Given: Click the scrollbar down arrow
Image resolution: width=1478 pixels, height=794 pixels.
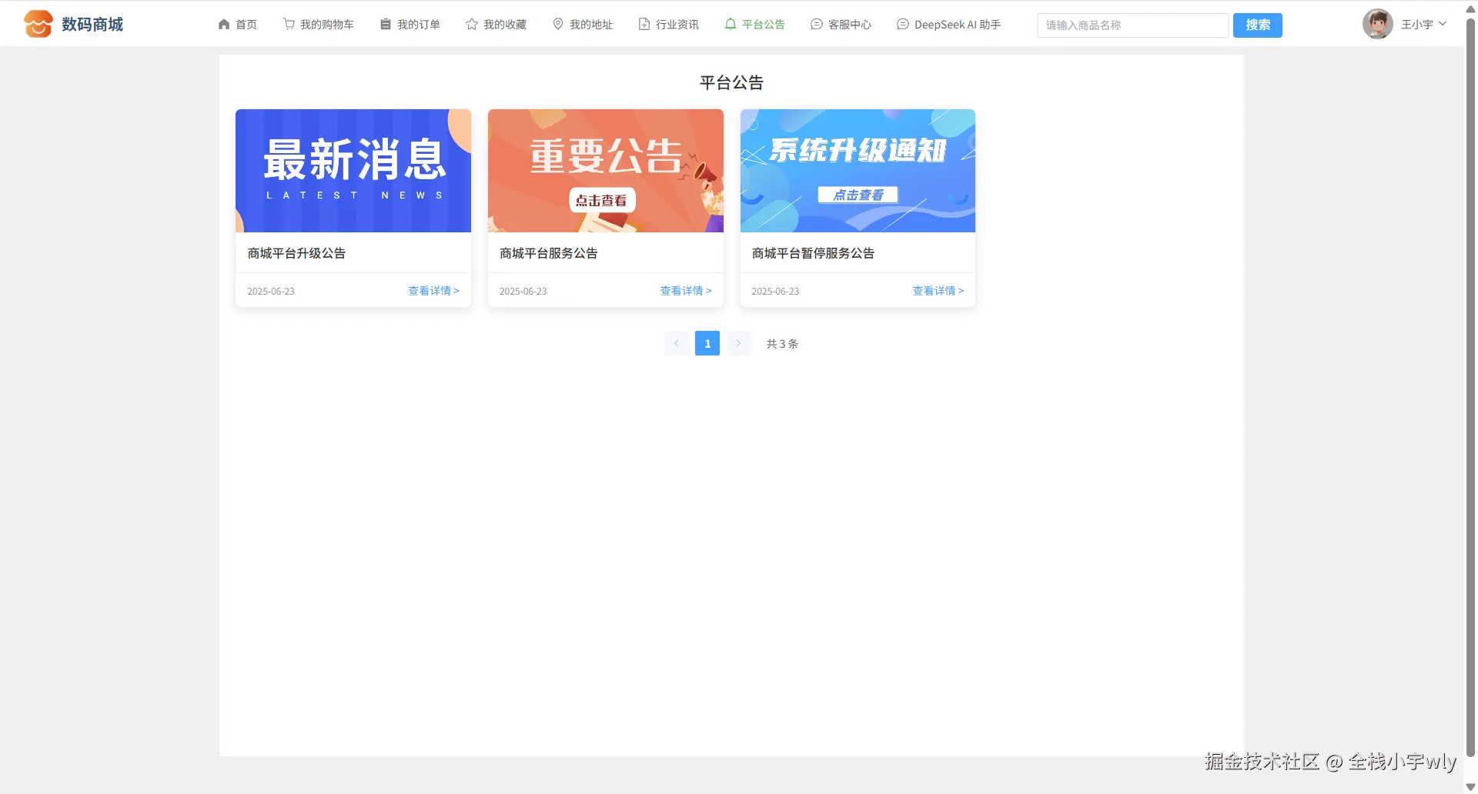Looking at the screenshot, I should 1470,786.
